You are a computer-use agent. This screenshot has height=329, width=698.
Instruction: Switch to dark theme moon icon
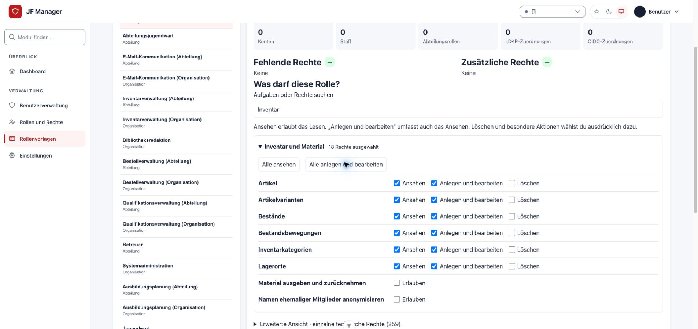pos(609,12)
